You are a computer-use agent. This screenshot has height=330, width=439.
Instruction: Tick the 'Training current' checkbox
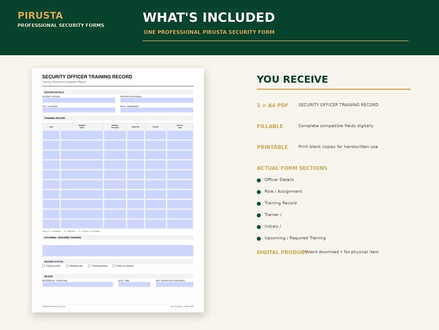(43, 266)
